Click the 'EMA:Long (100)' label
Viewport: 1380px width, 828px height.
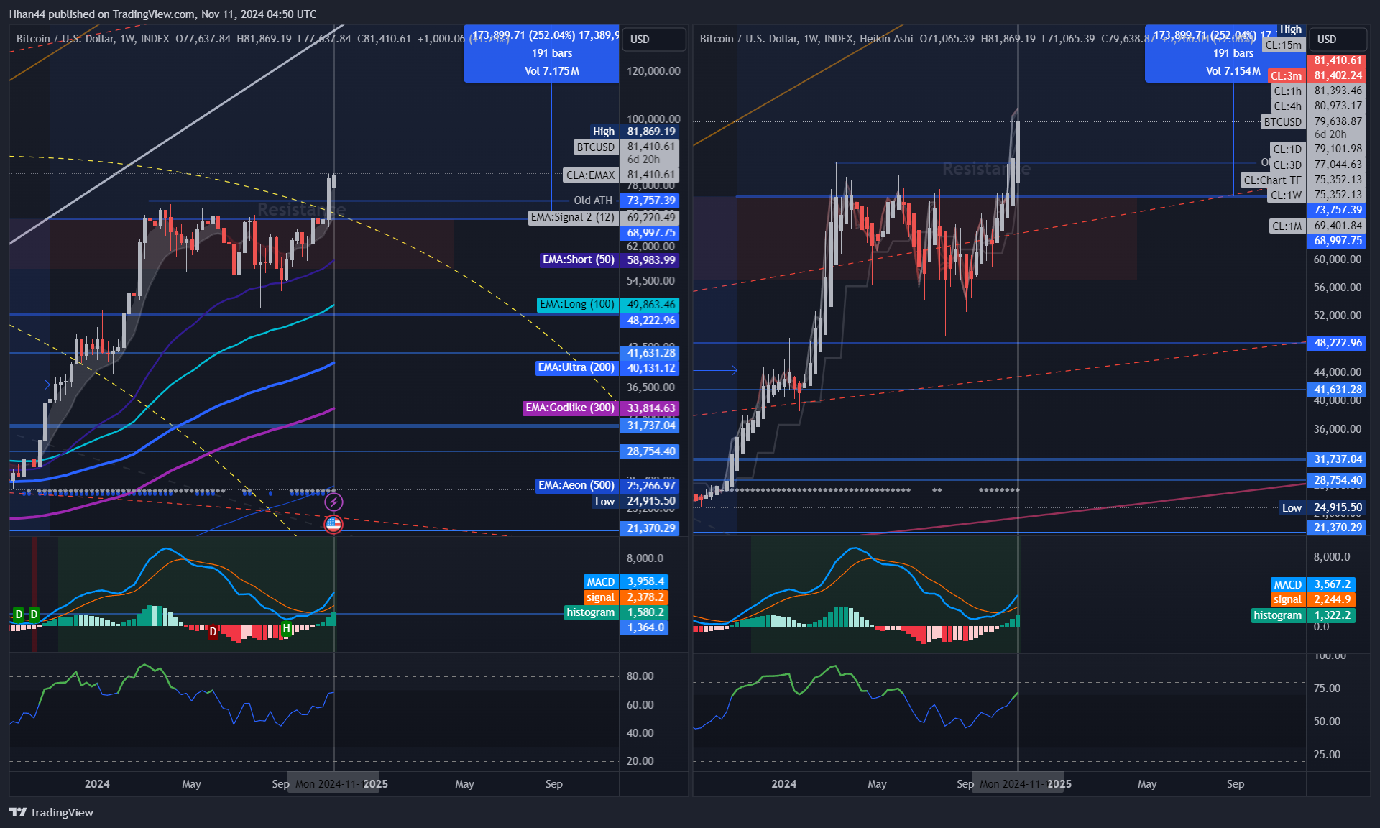pyautogui.click(x=577, y=305)
